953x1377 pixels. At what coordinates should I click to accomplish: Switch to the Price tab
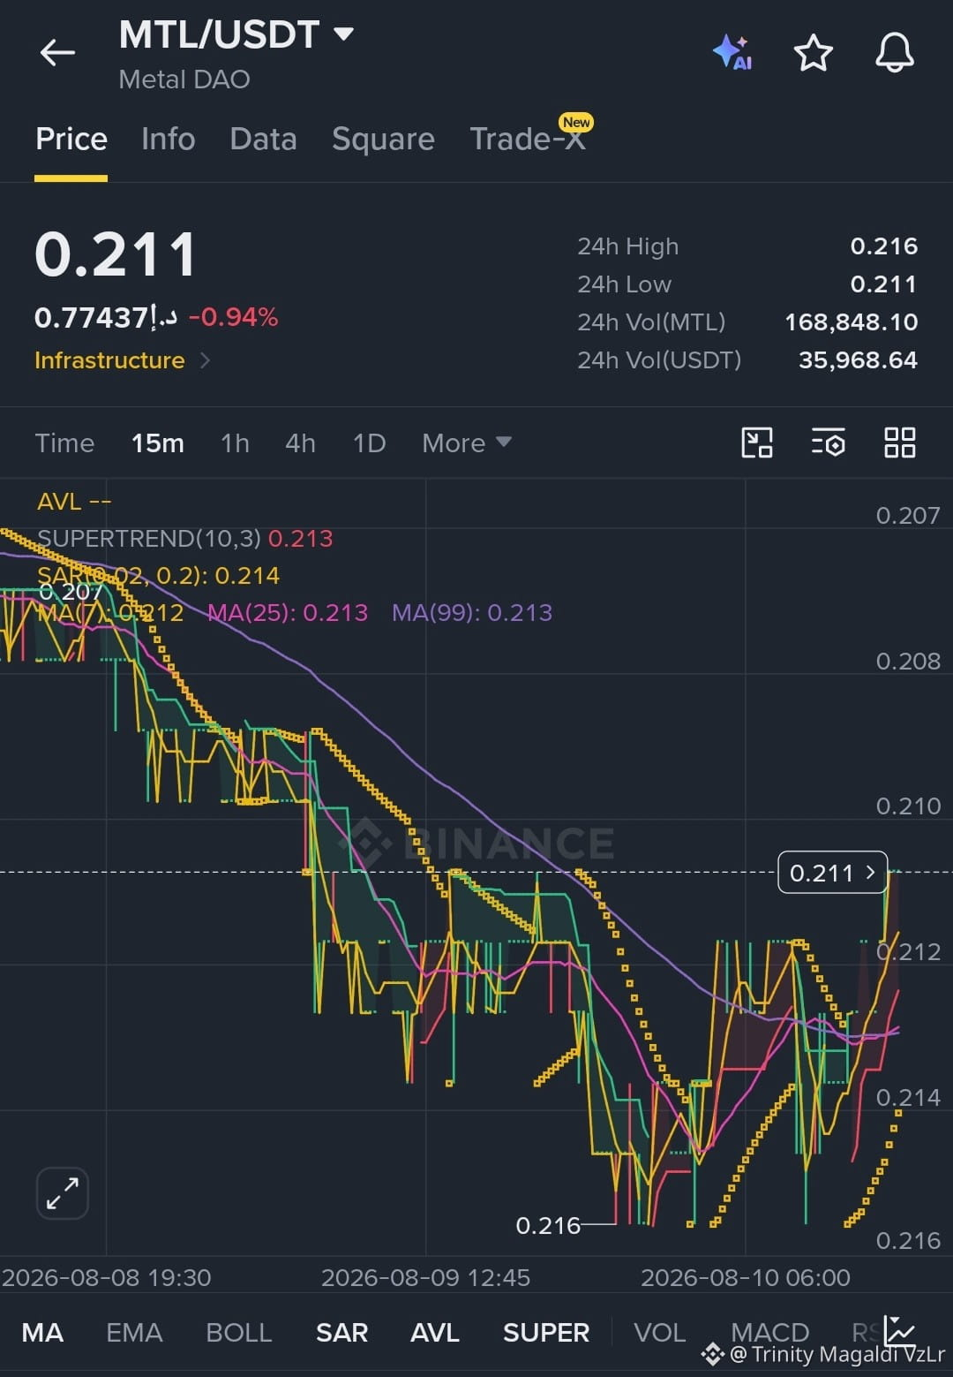71,140
